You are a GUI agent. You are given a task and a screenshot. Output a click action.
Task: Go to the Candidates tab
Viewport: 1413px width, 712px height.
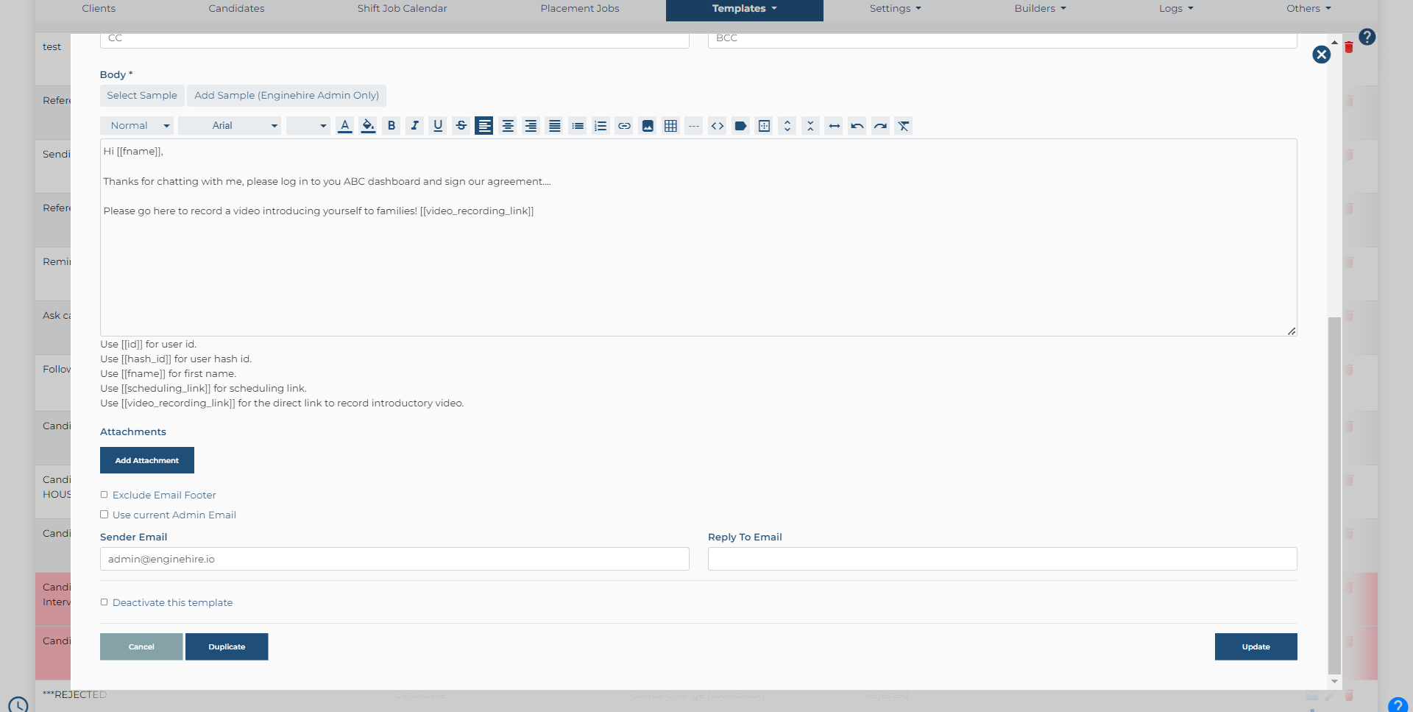tap(236, 9)
